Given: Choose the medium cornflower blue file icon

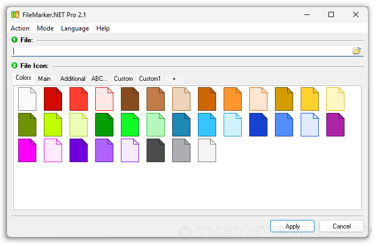Looking at the screenshot, I should point(284,125).
